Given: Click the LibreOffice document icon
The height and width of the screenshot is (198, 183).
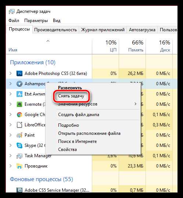Looking at the screenshot, I should 19,125.
